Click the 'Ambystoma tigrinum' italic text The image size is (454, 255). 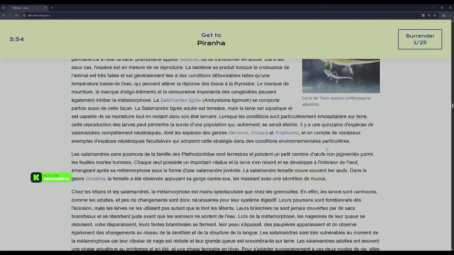[x=227, y=100]
